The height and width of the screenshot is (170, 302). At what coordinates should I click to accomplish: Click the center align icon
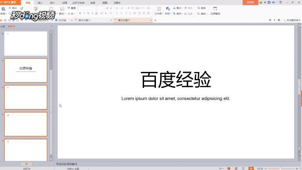[x=121, y=13]
